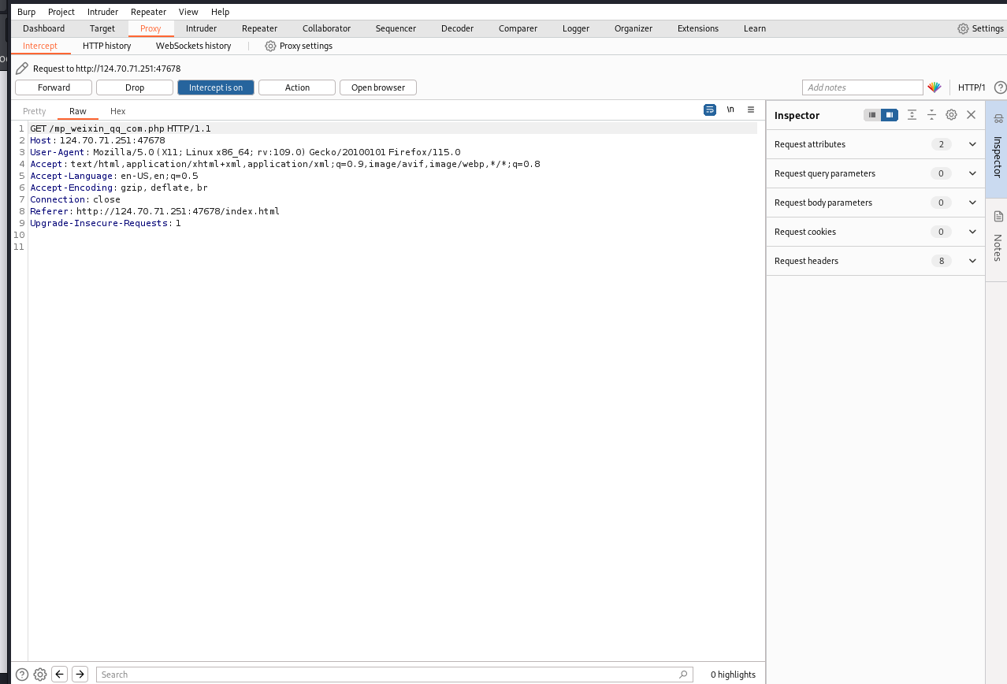Switch to the Learn tab
This screenshot has width=1007, height=684.
pos(754,28)
